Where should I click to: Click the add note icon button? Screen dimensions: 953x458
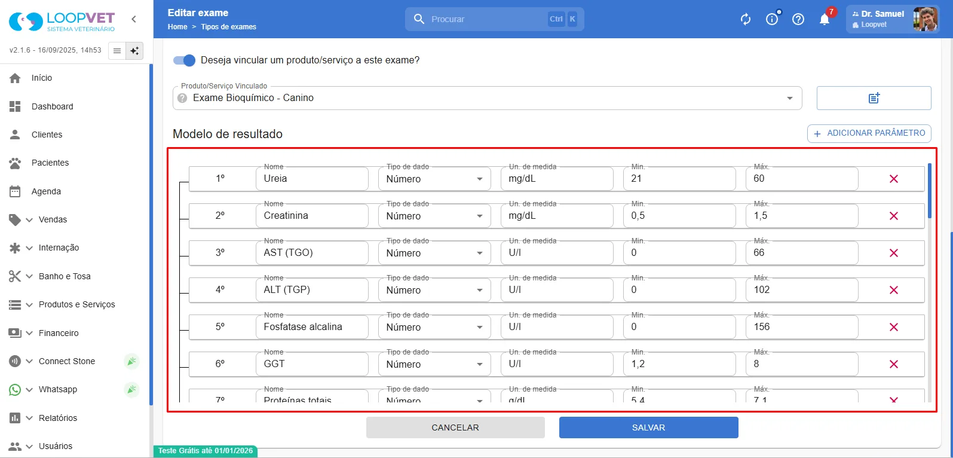[874, 98]
